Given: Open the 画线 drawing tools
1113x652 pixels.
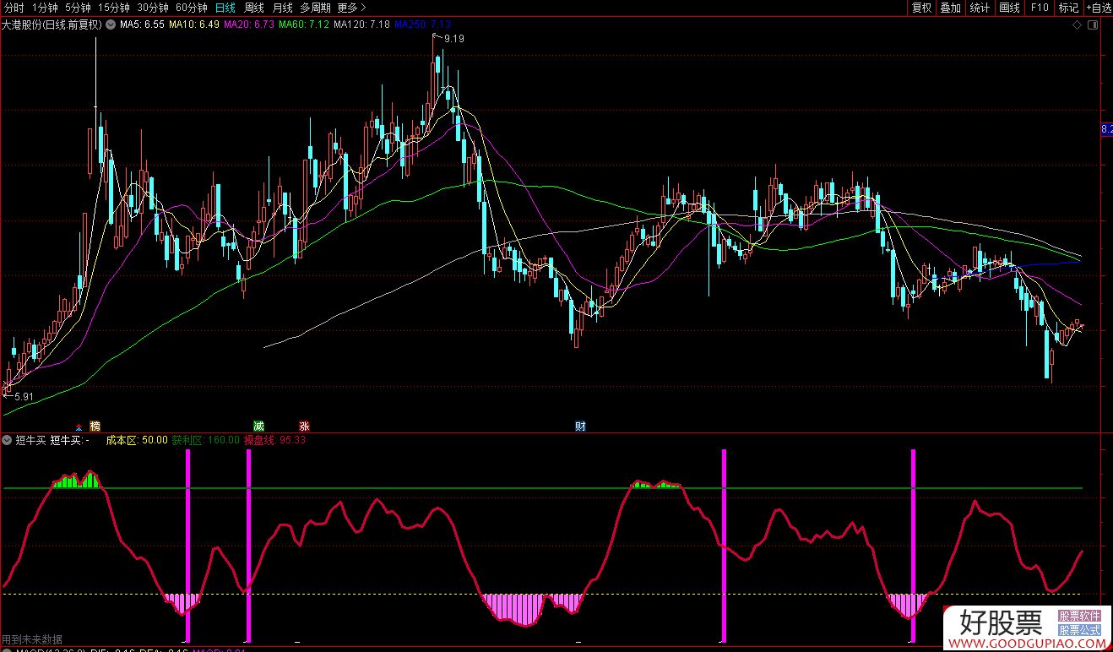Looking at the screenshot, I should pyautogui.click(x=1009, y=8).
